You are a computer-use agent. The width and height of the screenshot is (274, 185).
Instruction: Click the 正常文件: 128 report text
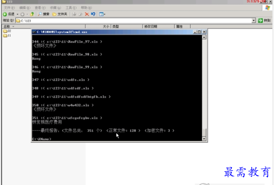[123, 130]
